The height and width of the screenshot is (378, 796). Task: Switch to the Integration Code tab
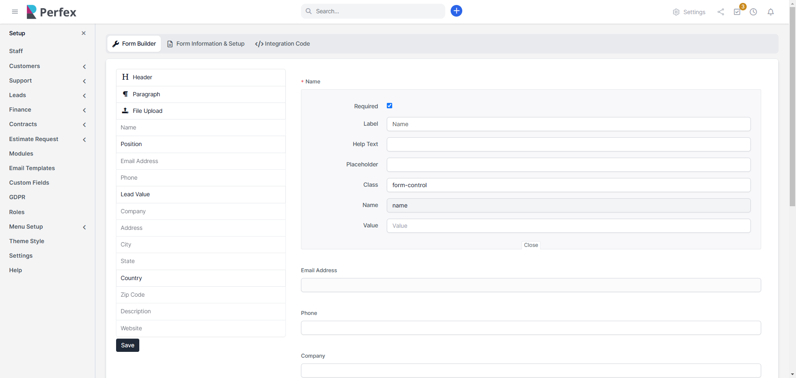(282, 44)
